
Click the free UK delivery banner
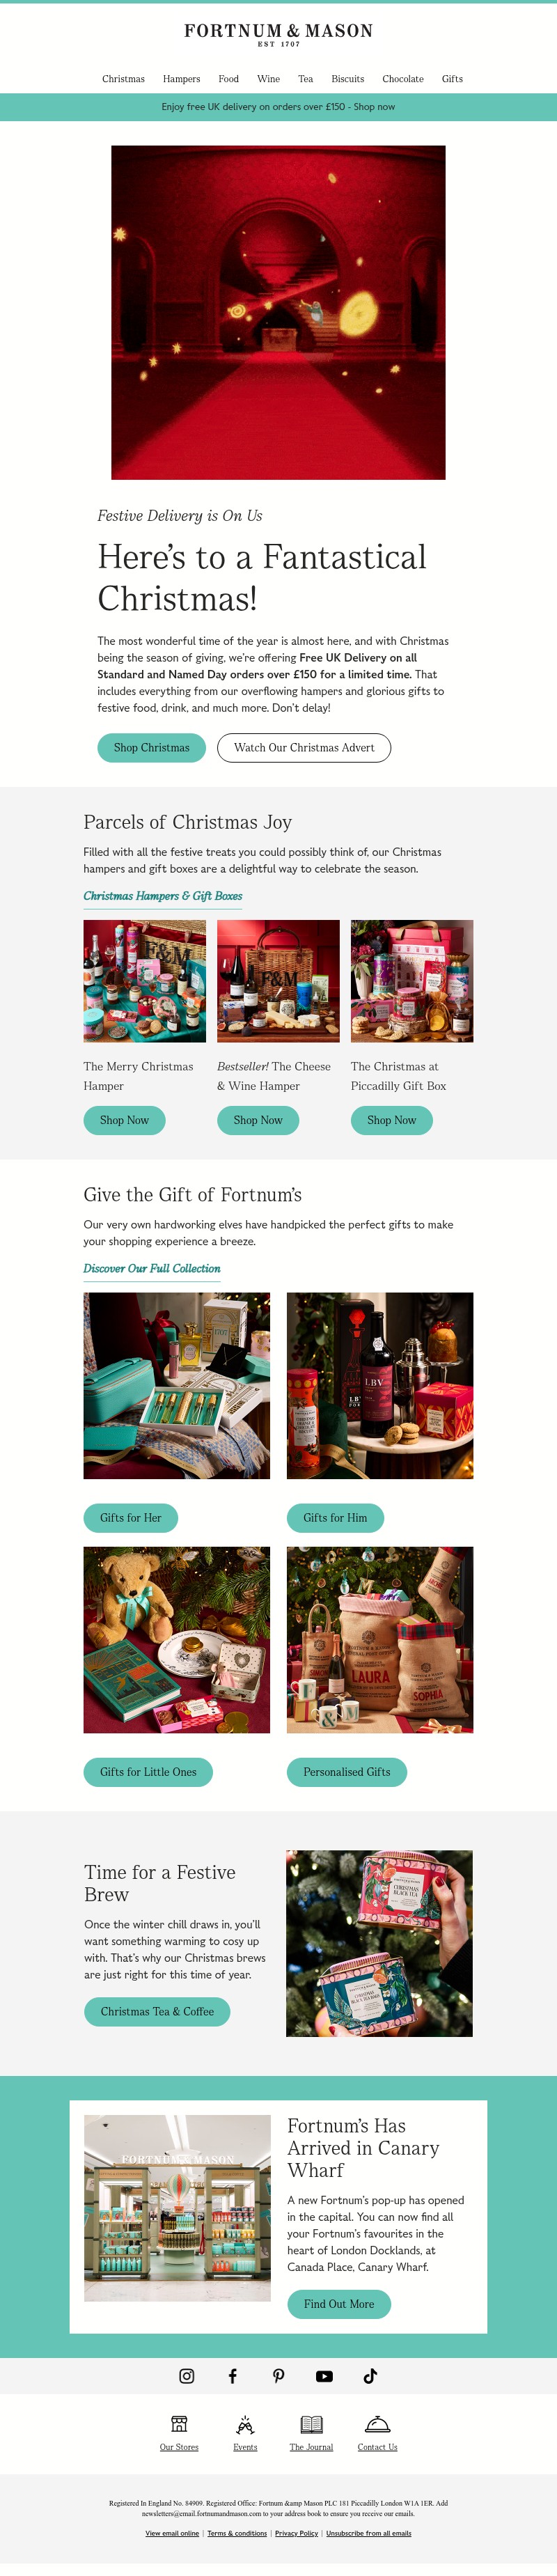tap(278, 107)
